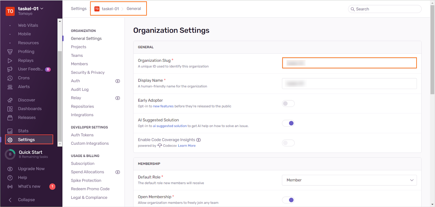
Task: Click the What's new broadcast icon
Action: pos(10,187)
